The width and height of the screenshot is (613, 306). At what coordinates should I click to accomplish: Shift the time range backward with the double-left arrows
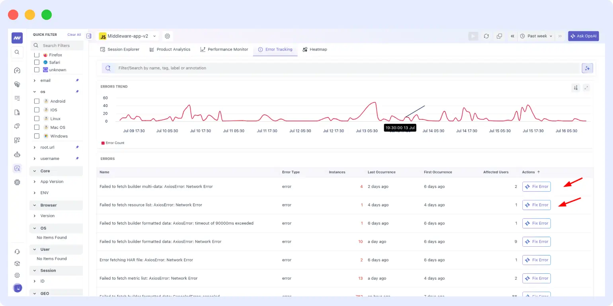pyautogui.click(x=512, y=36)
